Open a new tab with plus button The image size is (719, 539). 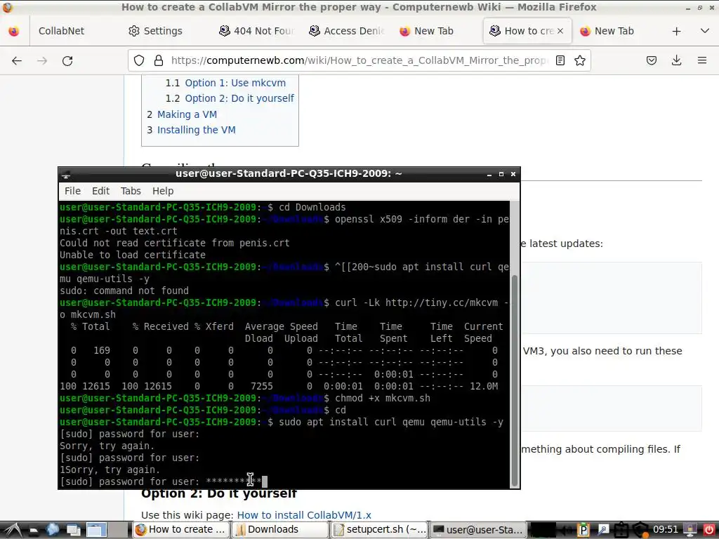676,31
